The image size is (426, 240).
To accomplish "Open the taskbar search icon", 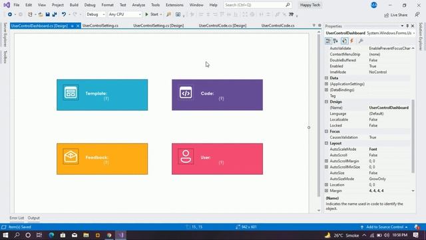I will pyautogui.click(x=17, y=235).
